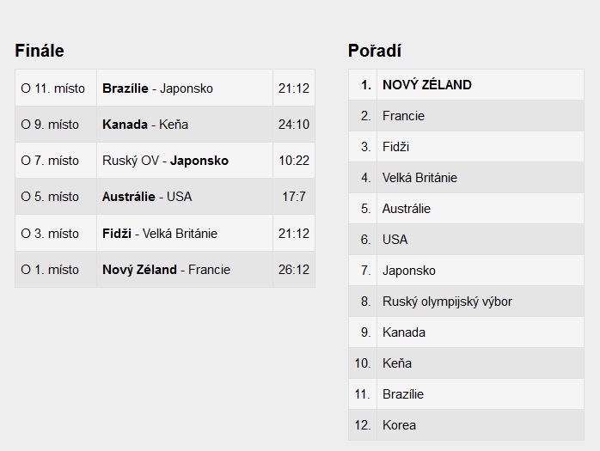Select the Fidži - Velká Británie match
Viewport: 600px width, 451px height.
[160, 233]
